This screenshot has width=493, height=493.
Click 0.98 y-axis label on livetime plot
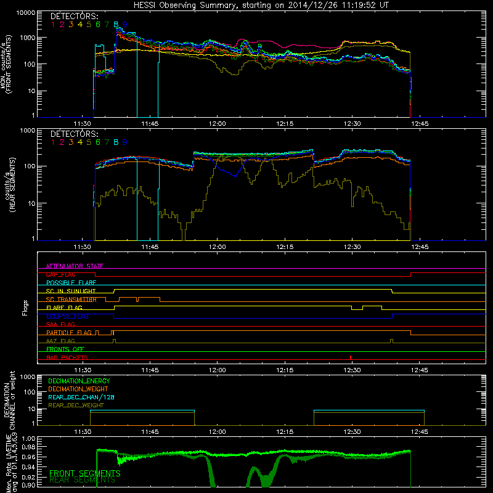(28, 447)
